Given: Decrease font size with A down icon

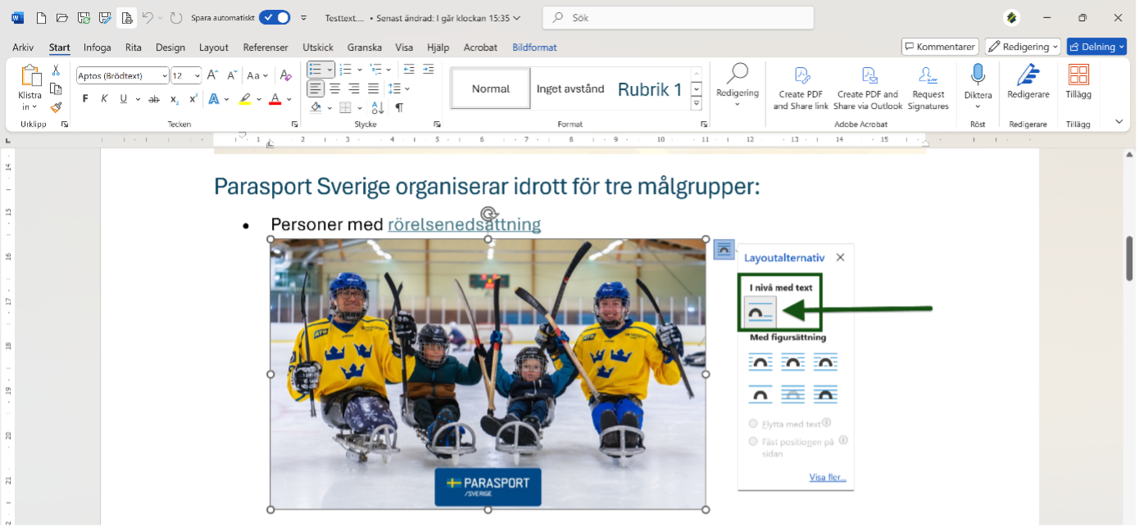Looking at the screenshot, I should (232, 75).
